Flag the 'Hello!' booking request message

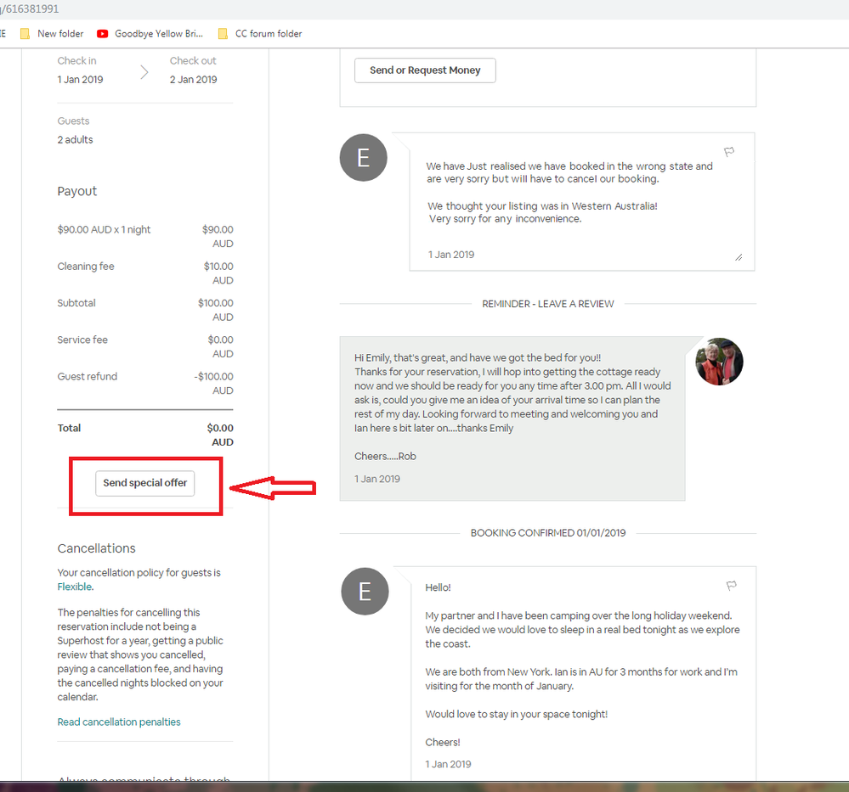point(730,586)
